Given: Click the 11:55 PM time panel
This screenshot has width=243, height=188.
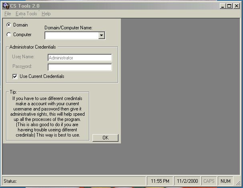Looking at the screenshot, I should tap(160, 181).
